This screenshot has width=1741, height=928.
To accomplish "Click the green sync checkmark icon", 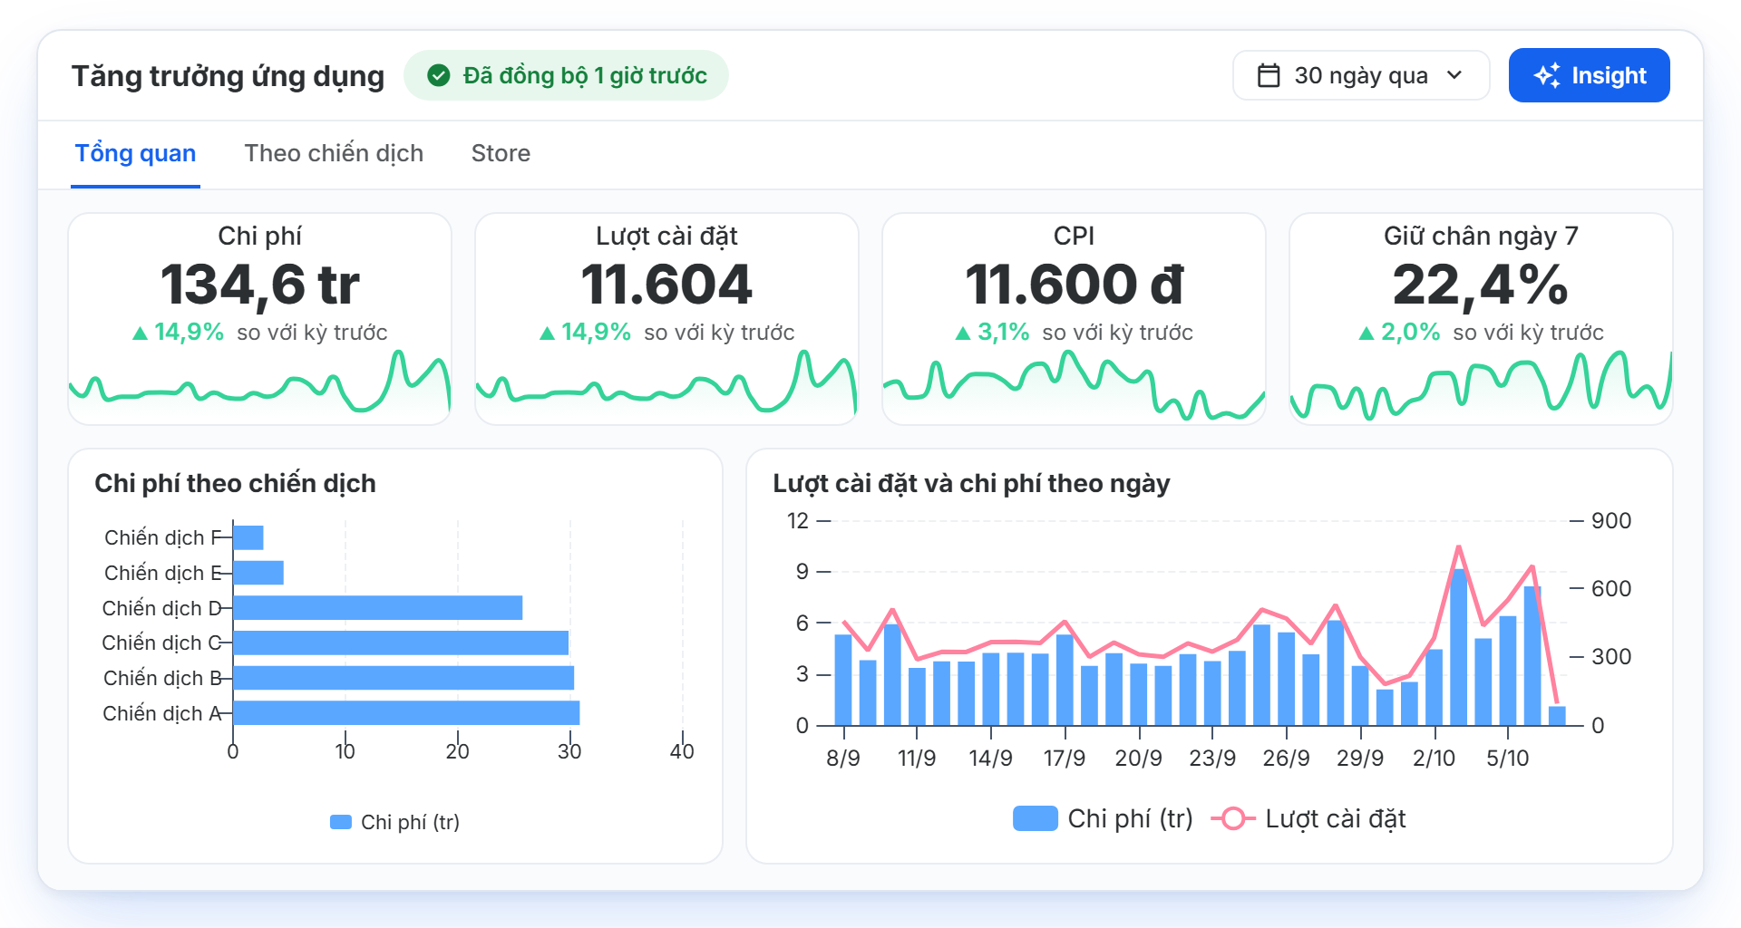I will click(x=439, y=75).
